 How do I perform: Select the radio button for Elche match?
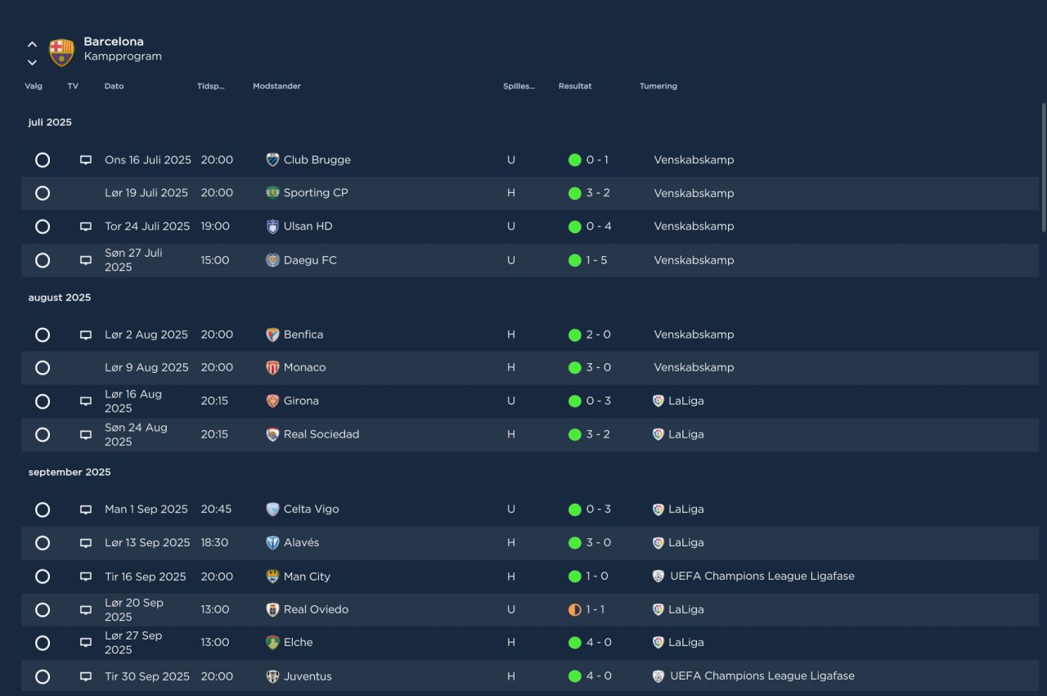pos(43,643)
